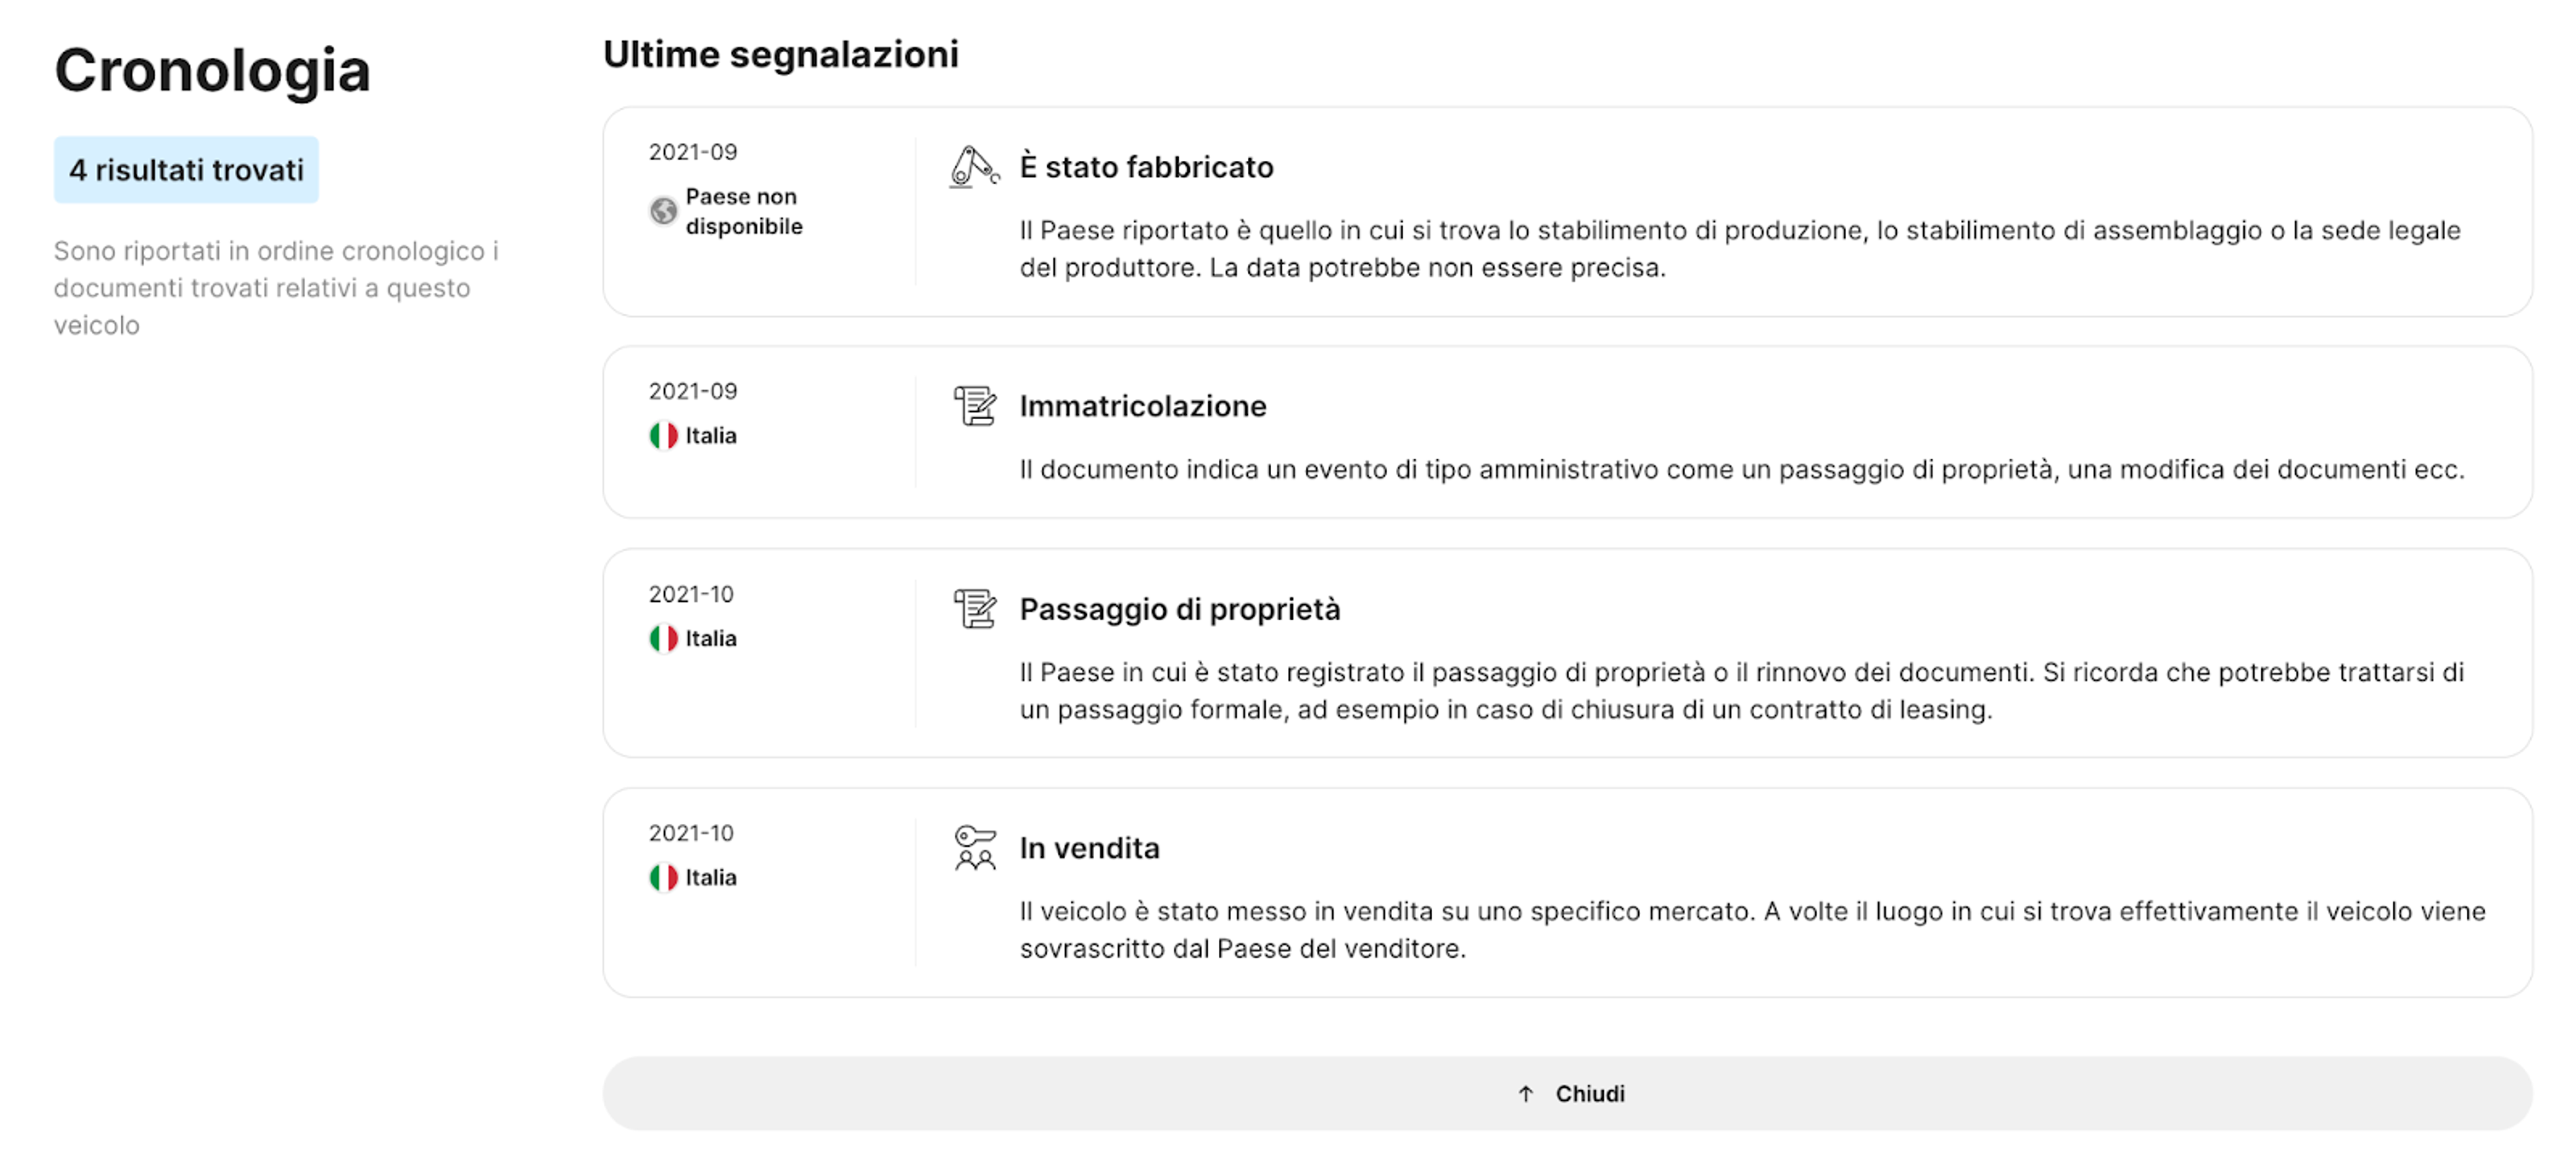Viewport: 2576px width, 1170px height.
Task: Select the 'Immatricolazione' entry title
Action: [x=1142, y=406]
